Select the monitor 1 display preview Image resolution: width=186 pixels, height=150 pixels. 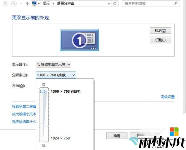[x=79, y=40]
